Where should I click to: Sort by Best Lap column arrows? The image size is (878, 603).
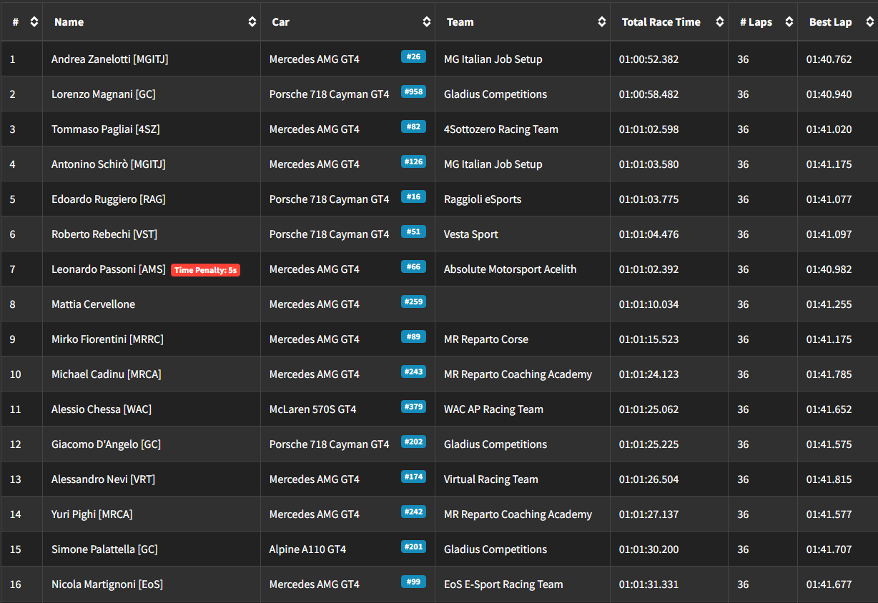click(x=869, y=22)
